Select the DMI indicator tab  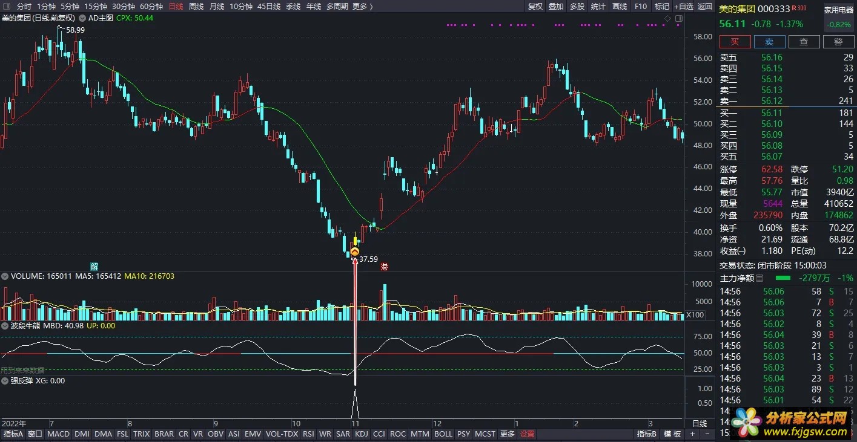[x=82, y=434]
